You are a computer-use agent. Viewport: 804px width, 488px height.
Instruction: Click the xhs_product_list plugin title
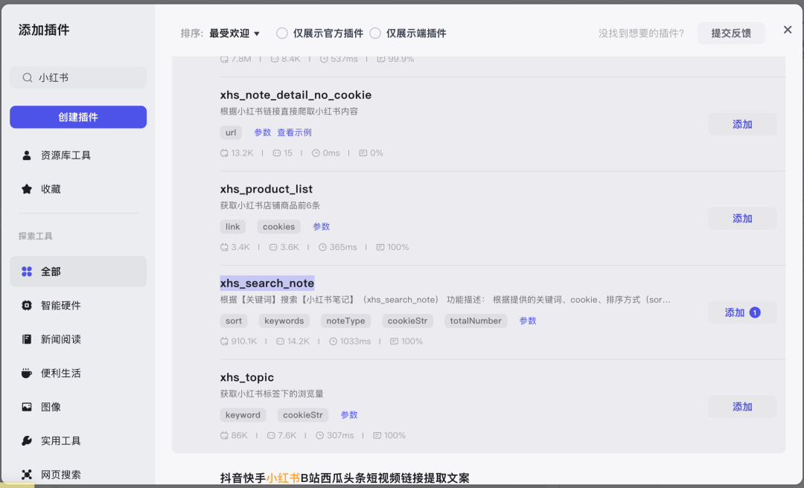point(266,189)
